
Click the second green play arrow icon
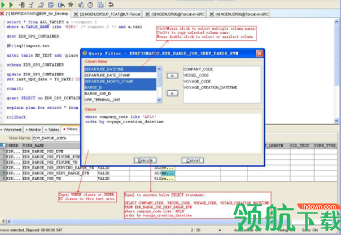click(x=11, y=5)
